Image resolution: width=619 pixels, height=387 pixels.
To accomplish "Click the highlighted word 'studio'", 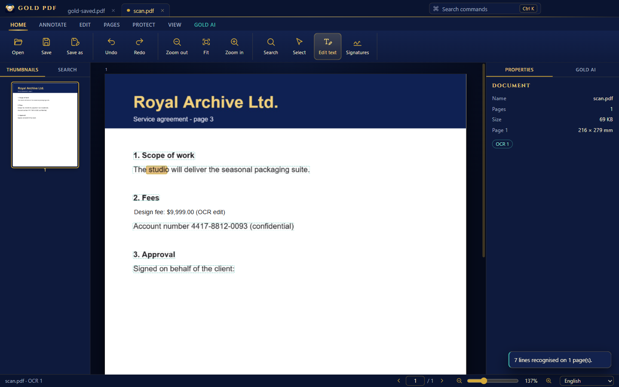I will point(157,170).
